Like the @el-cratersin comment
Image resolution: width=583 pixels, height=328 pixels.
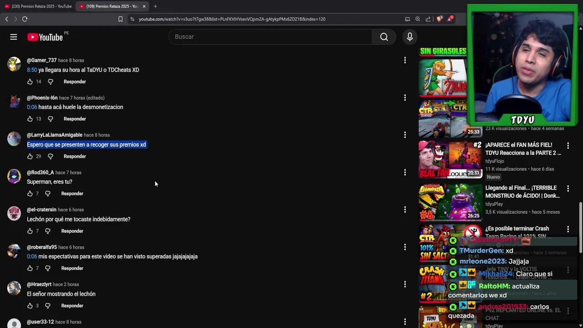pos(30,231)
